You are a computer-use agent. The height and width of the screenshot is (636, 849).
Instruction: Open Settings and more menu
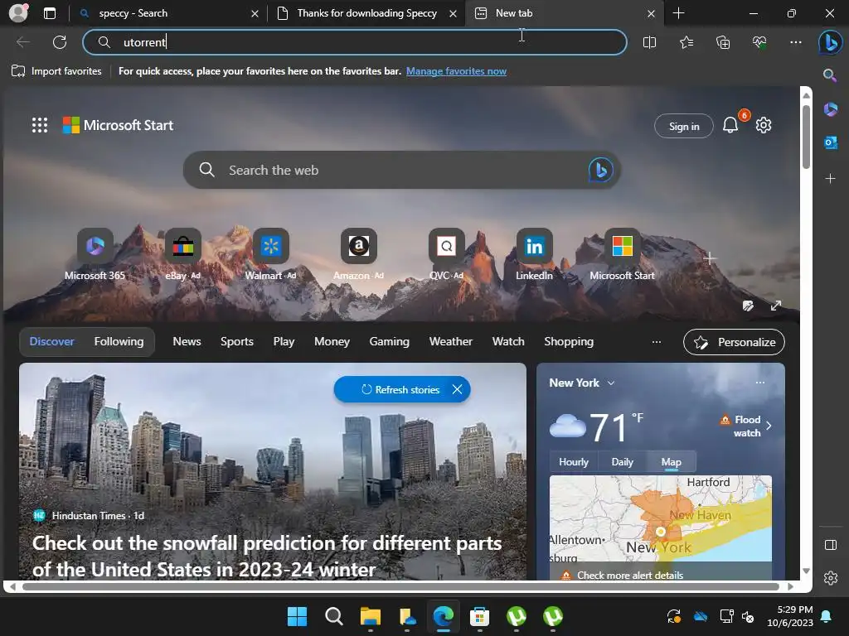point(795,42)
